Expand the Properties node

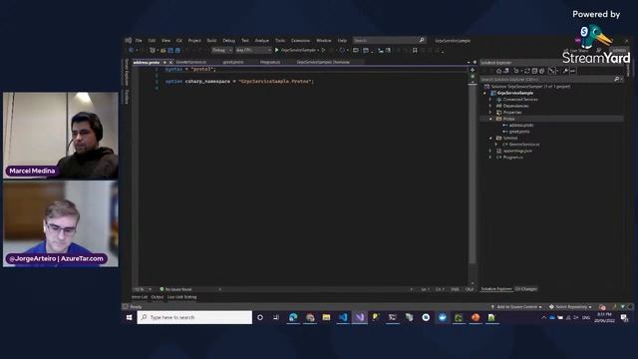click(490, 113)
